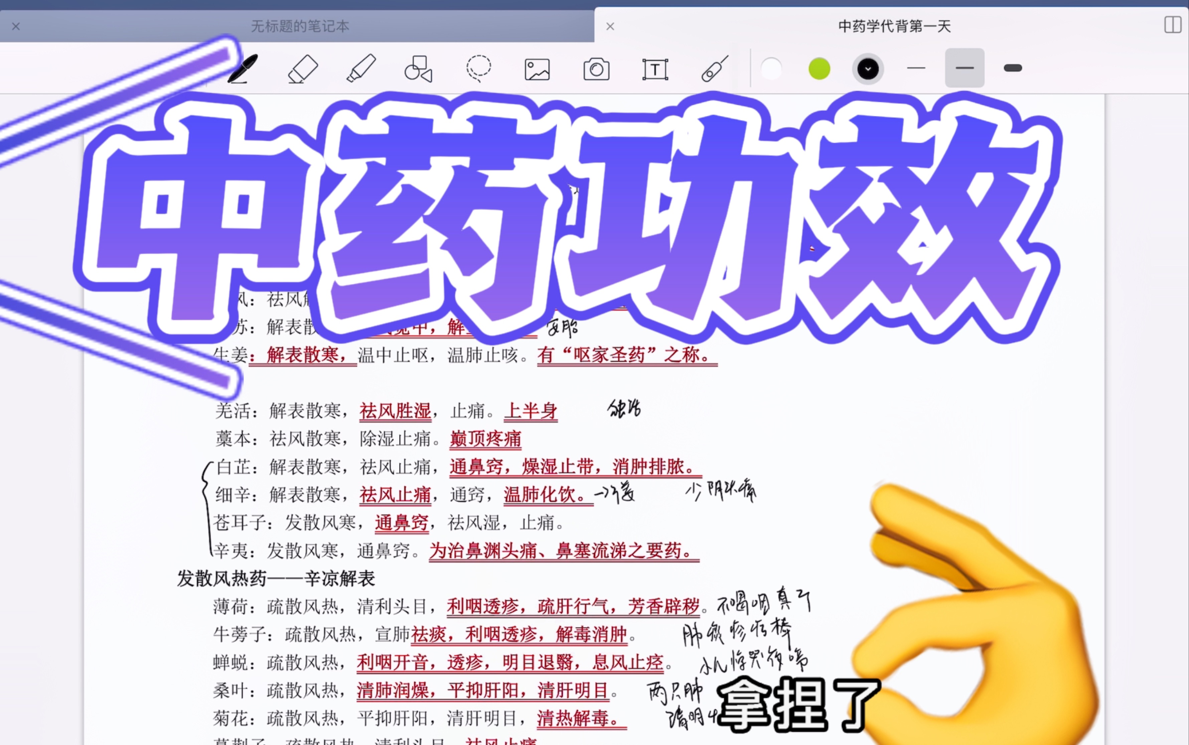Select the medium stroke width
1189x745 pixels.
click(964, 69)
